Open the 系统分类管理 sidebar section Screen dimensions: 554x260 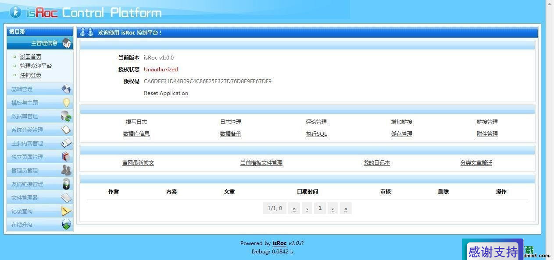coord(40,130)
